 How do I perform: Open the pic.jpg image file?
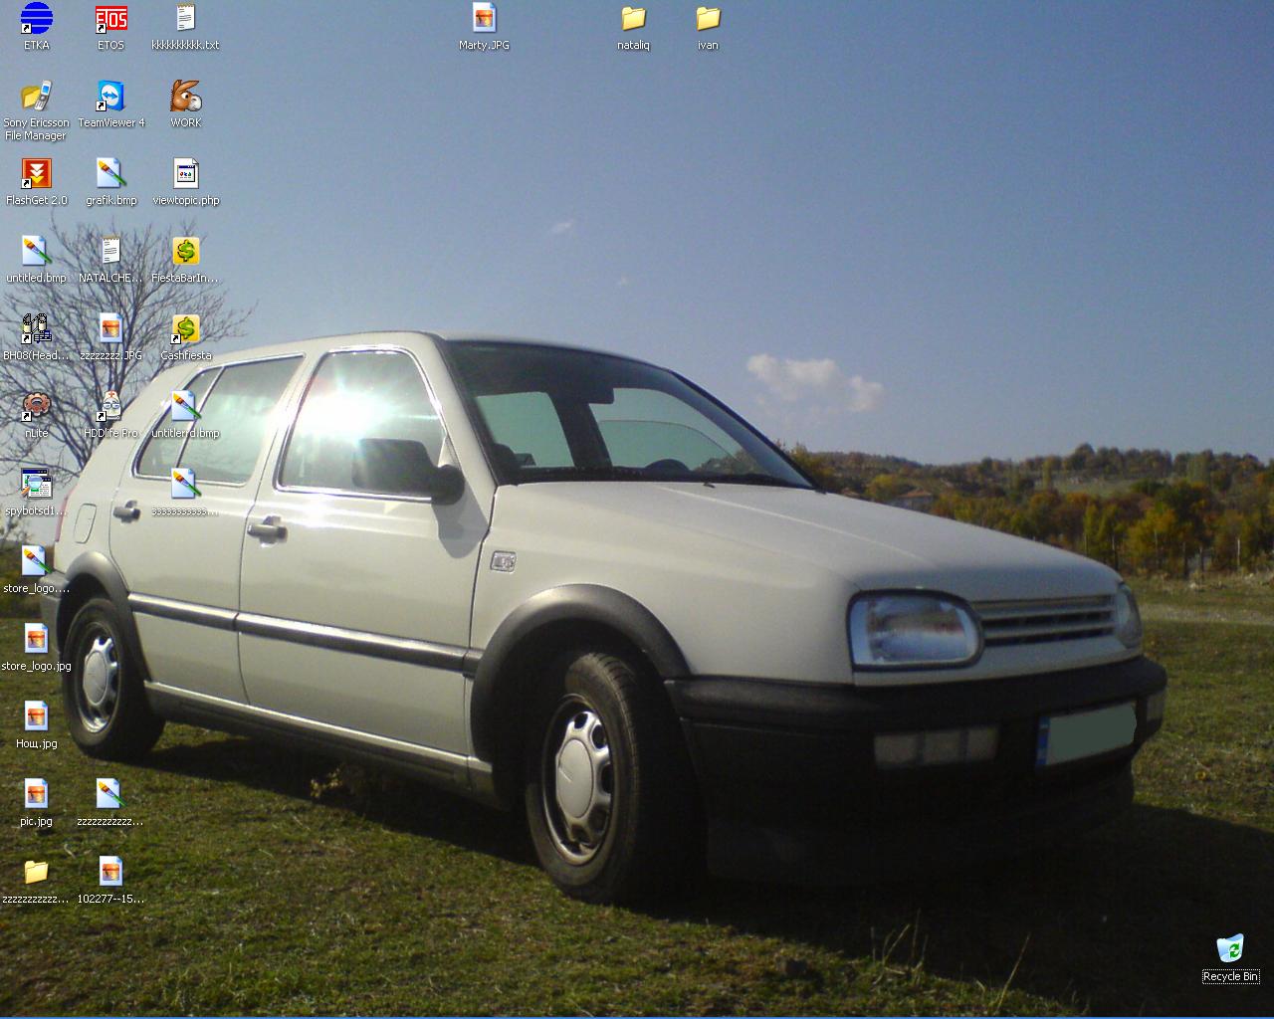tap(36, 795)
